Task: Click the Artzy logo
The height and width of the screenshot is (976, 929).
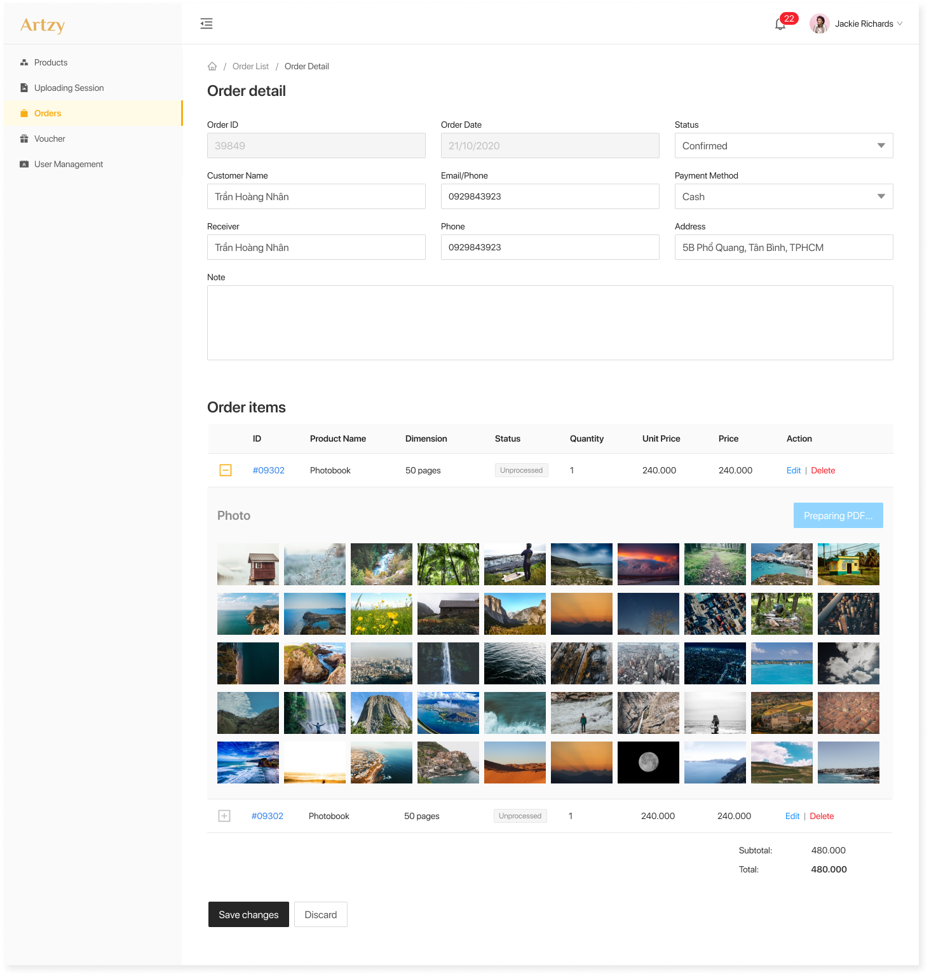Action: (43, 25)
